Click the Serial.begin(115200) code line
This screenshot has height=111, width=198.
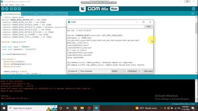click(14, 62)
